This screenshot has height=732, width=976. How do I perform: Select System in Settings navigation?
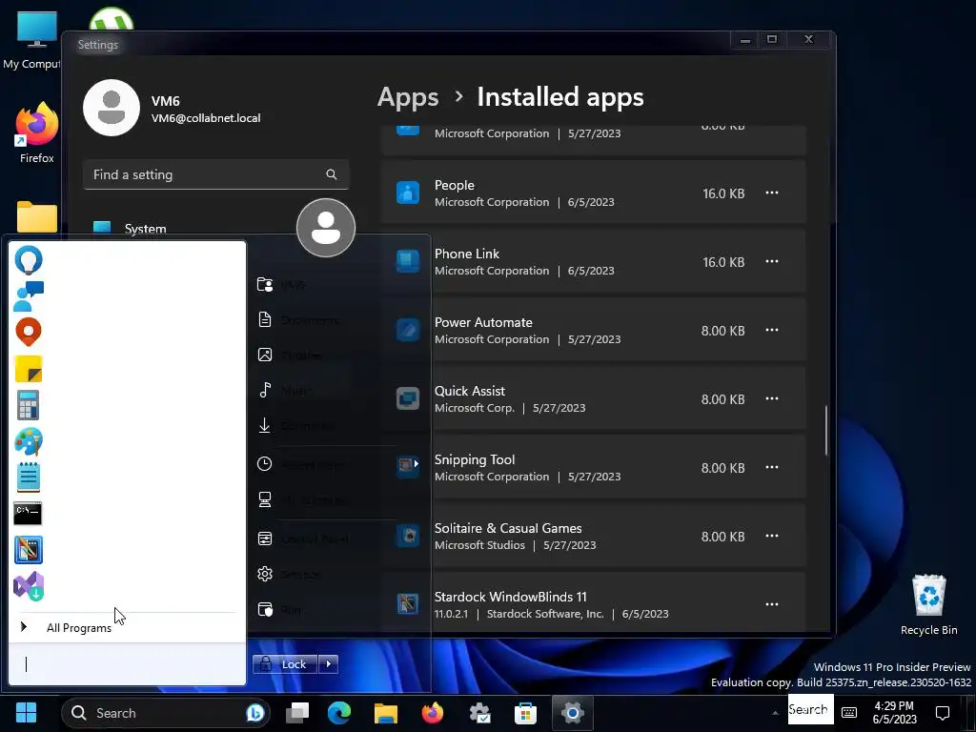tap(145, 229)
